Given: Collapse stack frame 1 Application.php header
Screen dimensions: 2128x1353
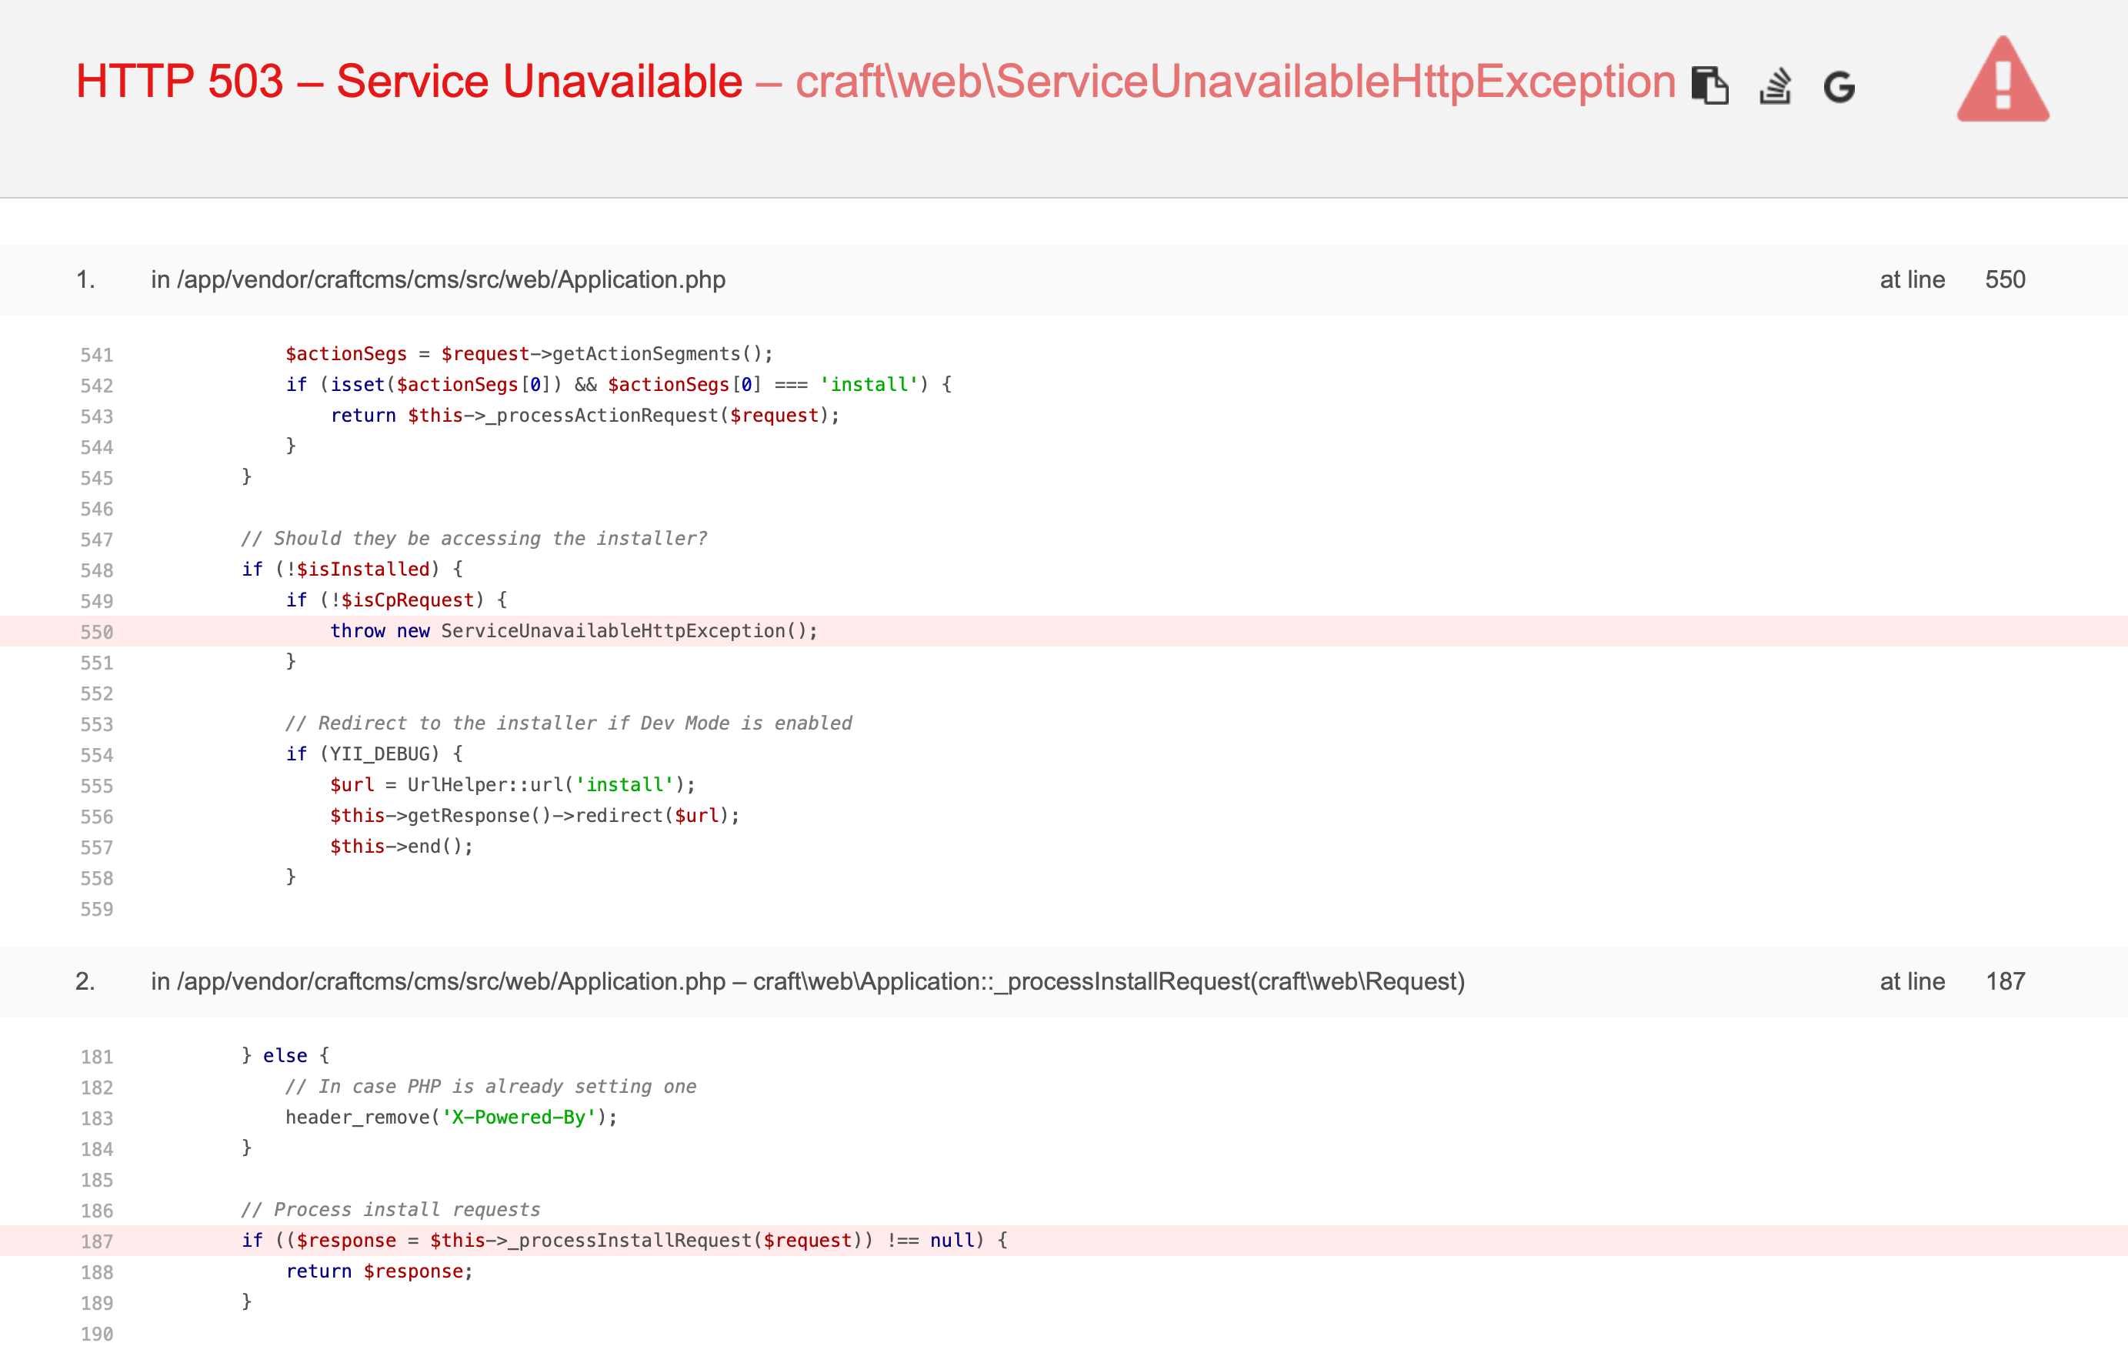Looking at the screenshot, I should click(x=1064, y=279).
